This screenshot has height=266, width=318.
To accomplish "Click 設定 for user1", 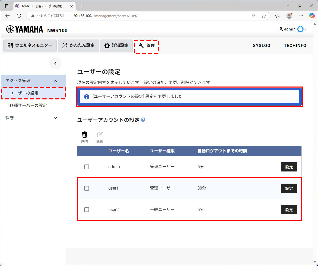I will coord(289,188).
